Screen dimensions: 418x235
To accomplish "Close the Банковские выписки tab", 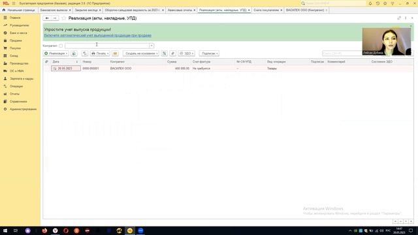I will tap(70, 10).
